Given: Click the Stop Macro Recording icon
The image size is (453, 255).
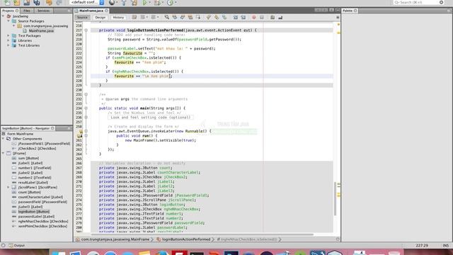Looking at the screenshot, I should [x=262, y=17].
